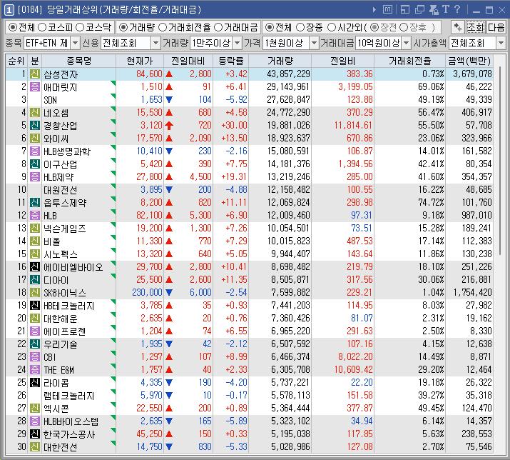Select the 장중 session radio button
Viewport: 510px width, 460px height.
(300, 27)
